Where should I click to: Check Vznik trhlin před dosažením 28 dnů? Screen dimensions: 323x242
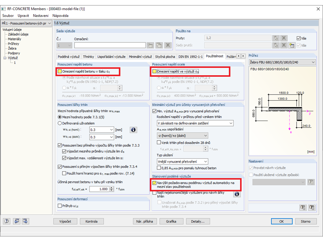[x=159, y=142]
